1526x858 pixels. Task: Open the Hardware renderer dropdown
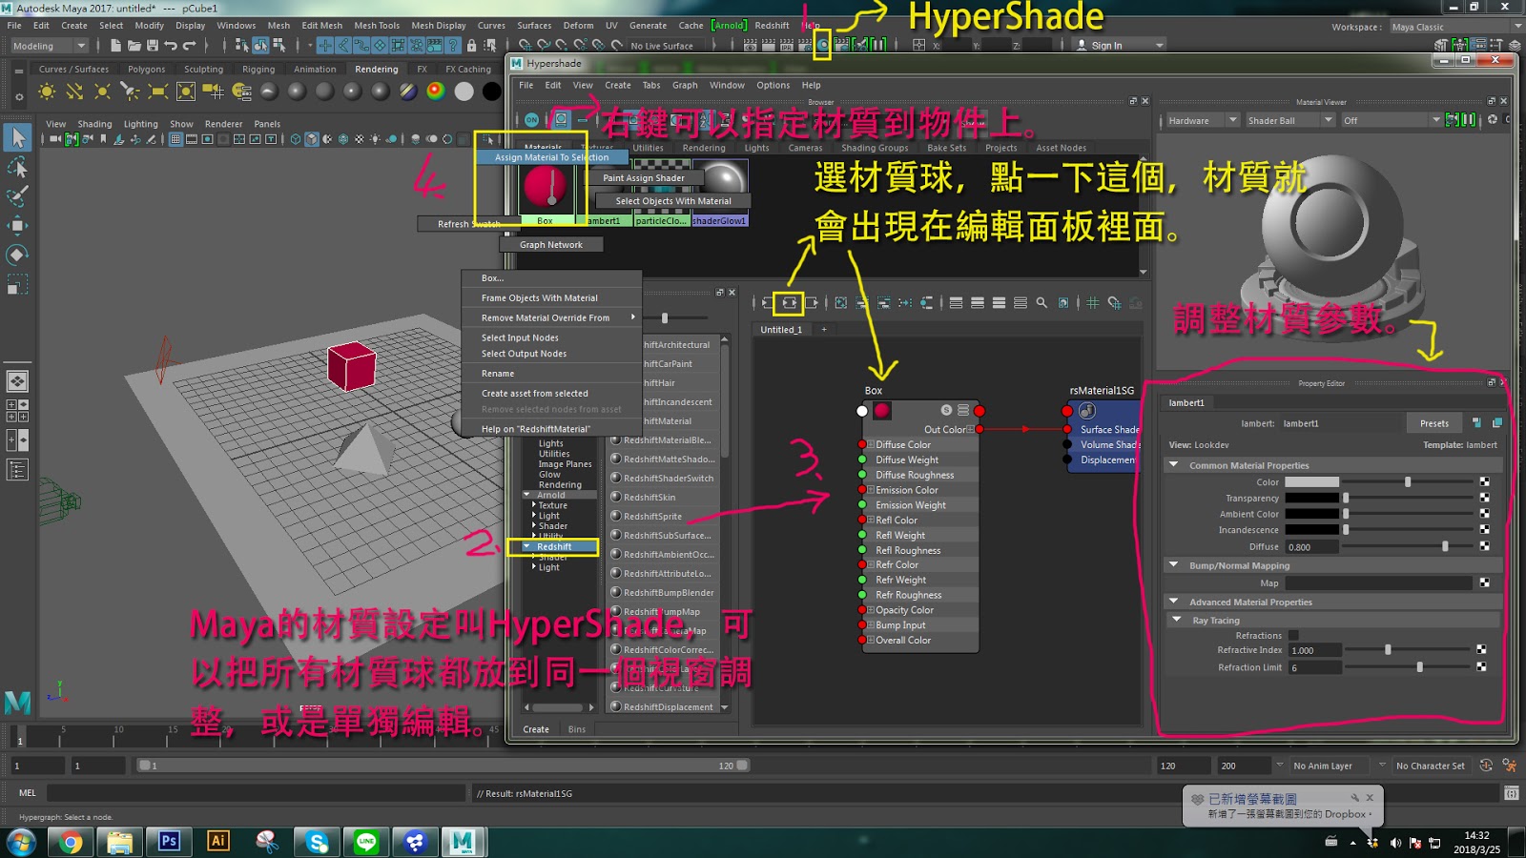click(1204, 120)
